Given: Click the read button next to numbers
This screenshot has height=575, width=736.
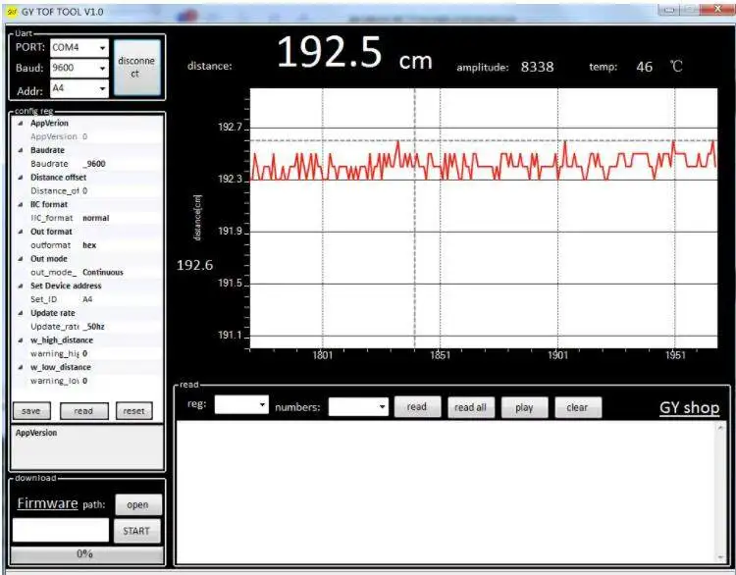Looking at the screenshot, I should pos(417,407).
